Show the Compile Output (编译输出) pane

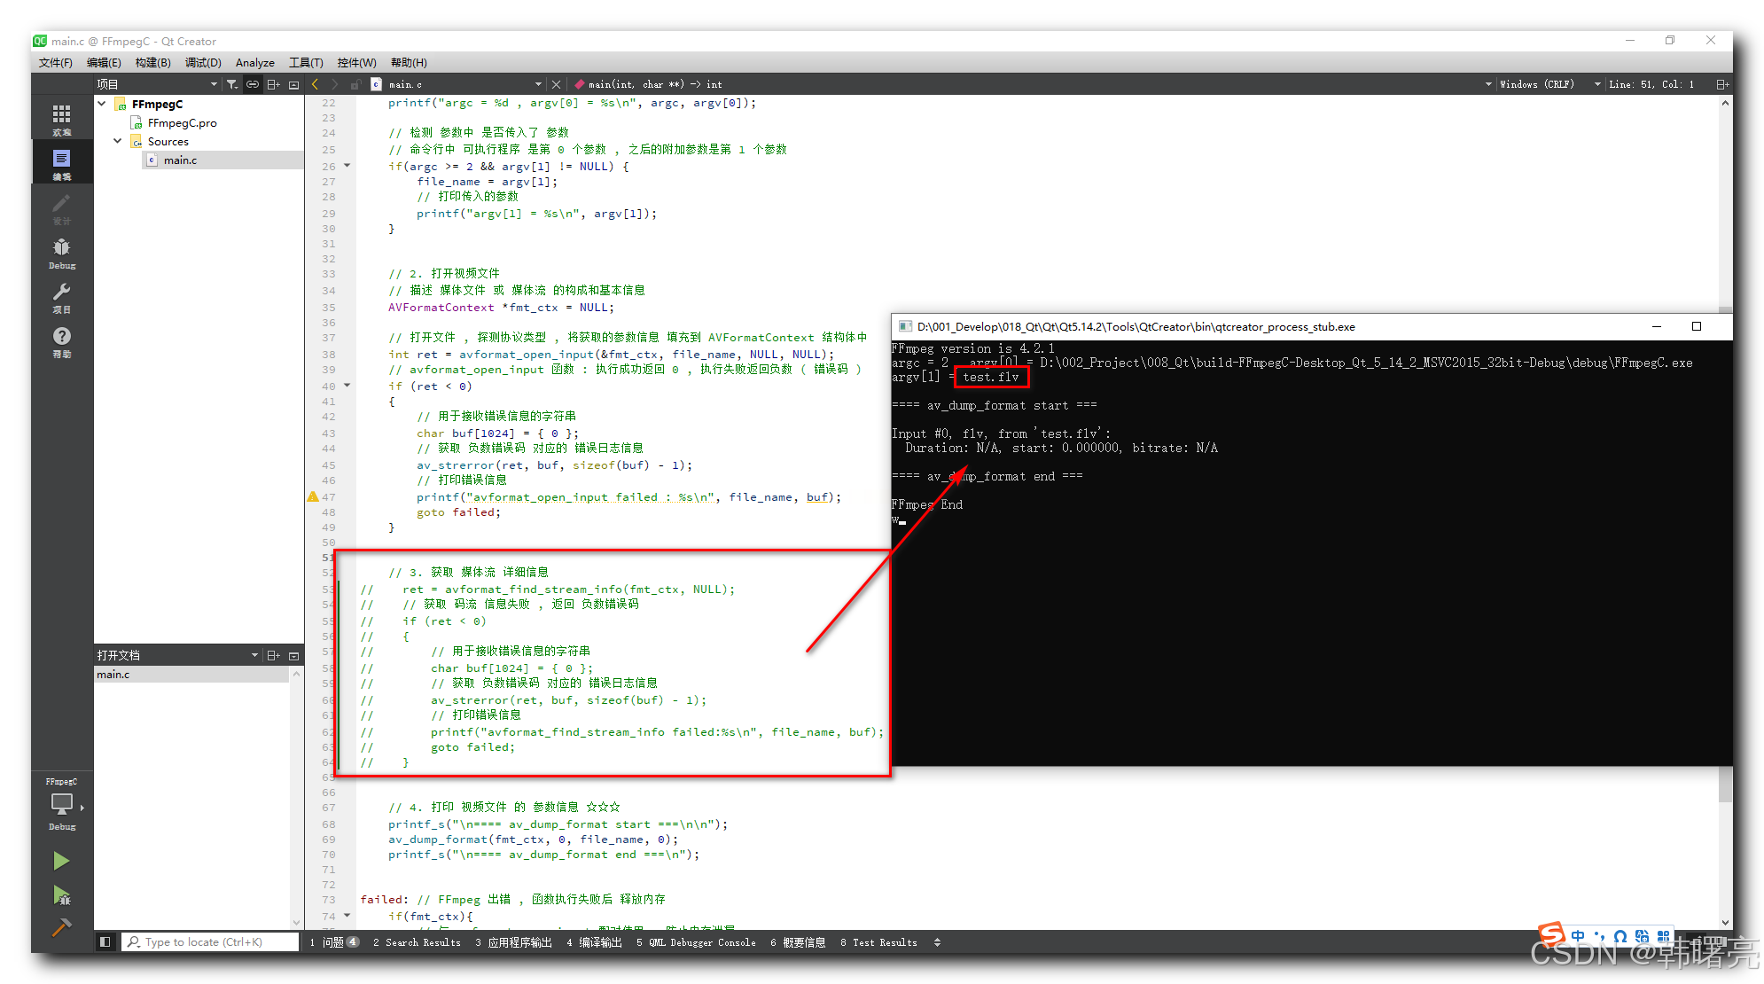point(595,942)
